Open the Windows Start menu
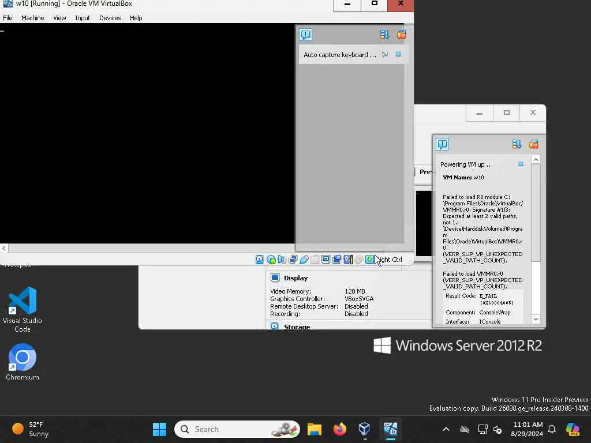The image size is (591, 443). (x=159, y=429)
